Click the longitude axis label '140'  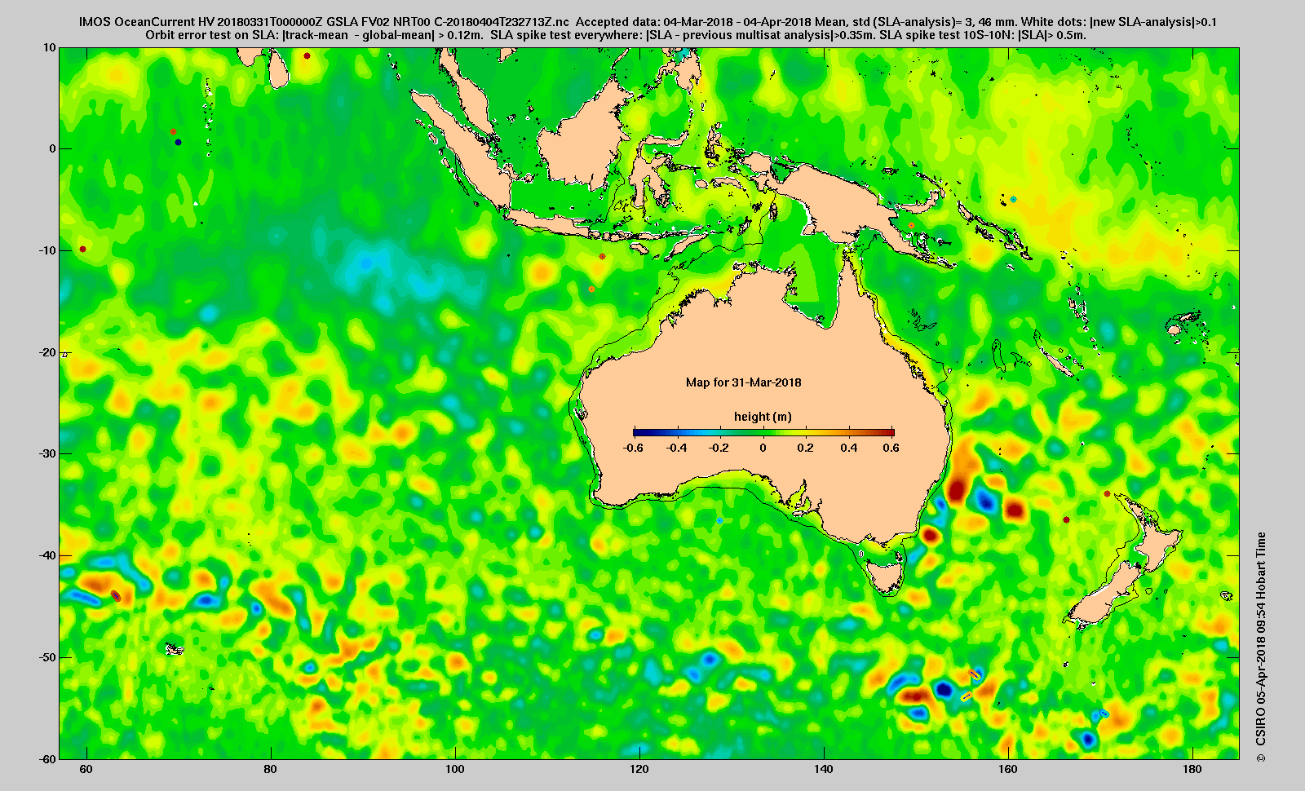click(824, 770)
